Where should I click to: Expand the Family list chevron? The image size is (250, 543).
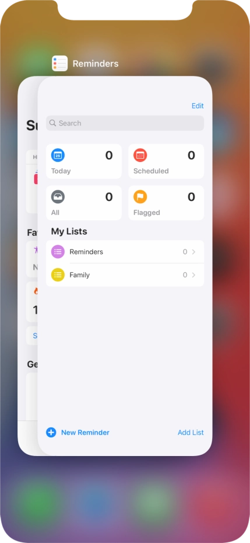click(x=193, y=275)
